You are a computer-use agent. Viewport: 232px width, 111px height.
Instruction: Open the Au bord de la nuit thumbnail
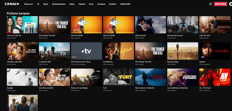pyautogui.click(x=183, y=25)
